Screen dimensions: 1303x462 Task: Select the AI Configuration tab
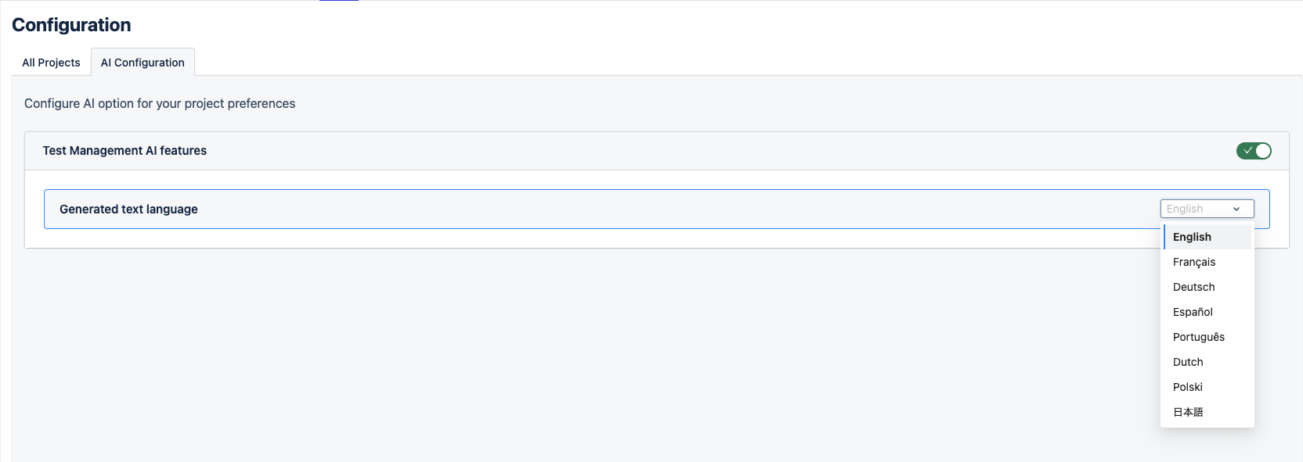coord(143,63)
